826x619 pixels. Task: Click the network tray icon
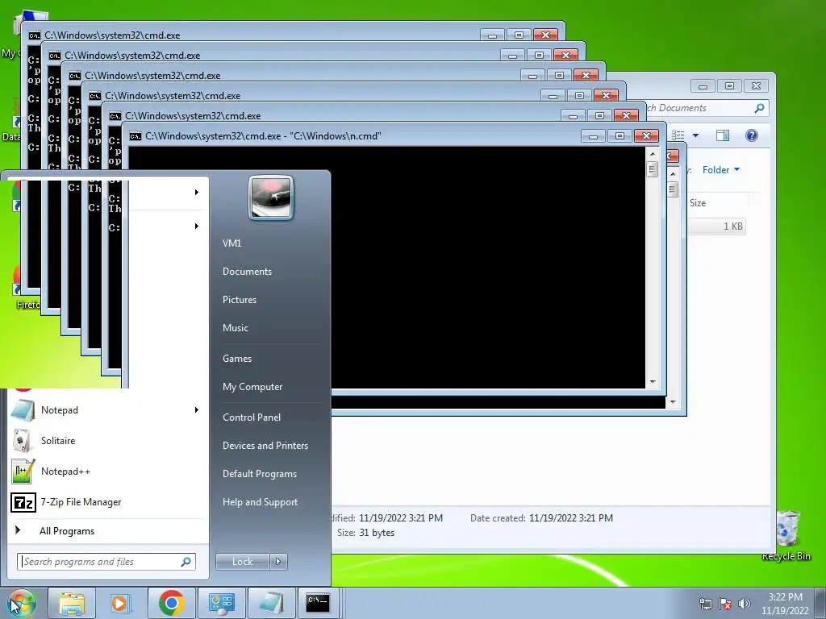pos(705,604)
